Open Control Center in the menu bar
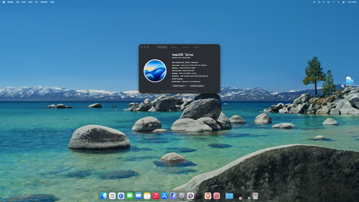 [344, 2]
